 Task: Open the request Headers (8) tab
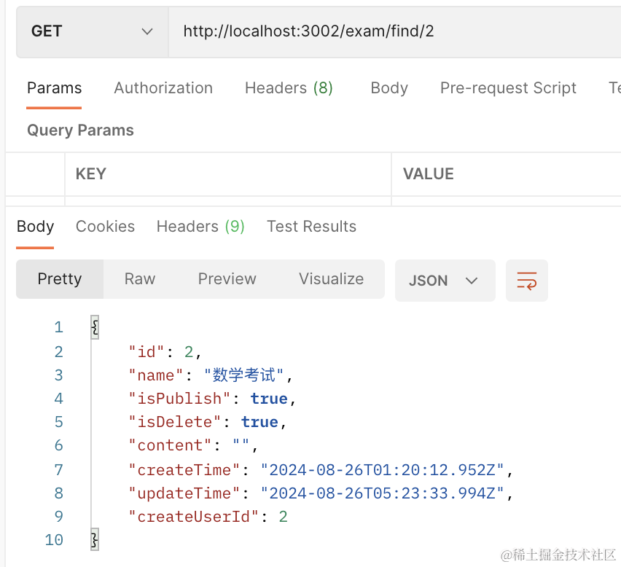click(289, 88)
